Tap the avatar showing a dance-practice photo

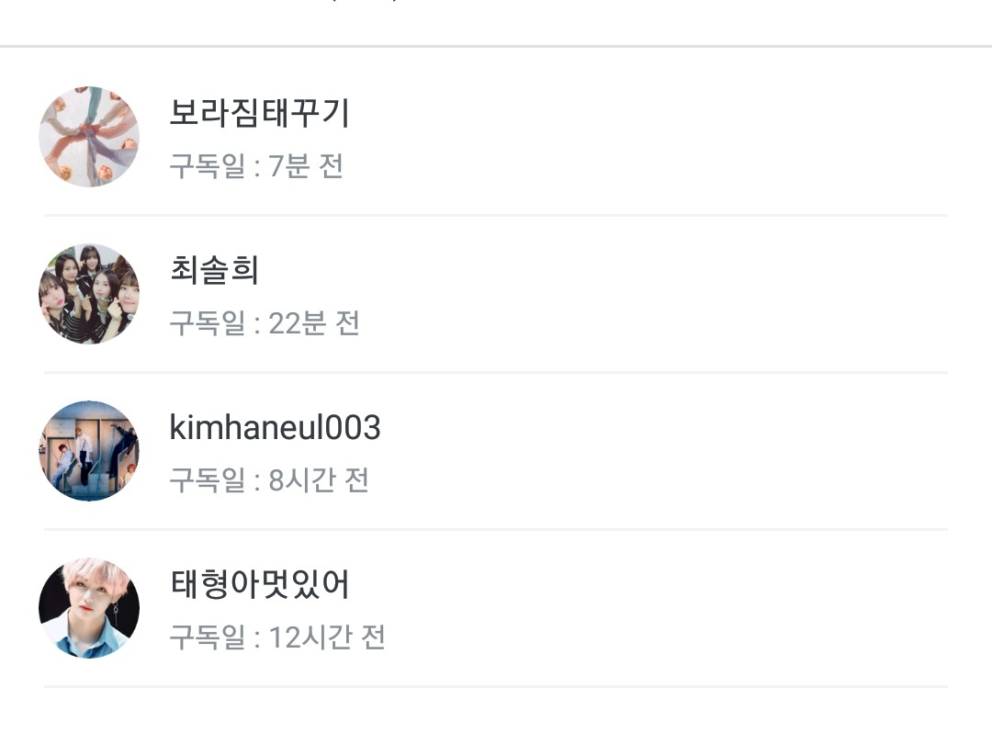[x=89, y=451]
